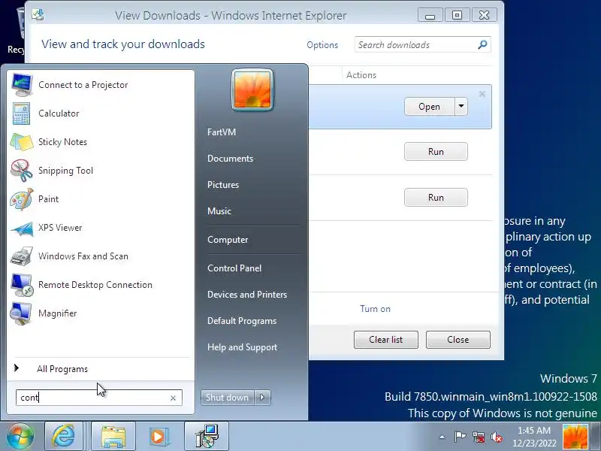Open Connect to a Projector icon
601x451 pixels.
point(22,85)
